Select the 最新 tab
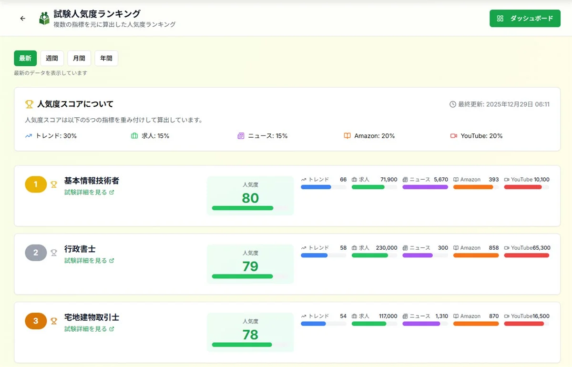The image size is (572, 367). 25,58
